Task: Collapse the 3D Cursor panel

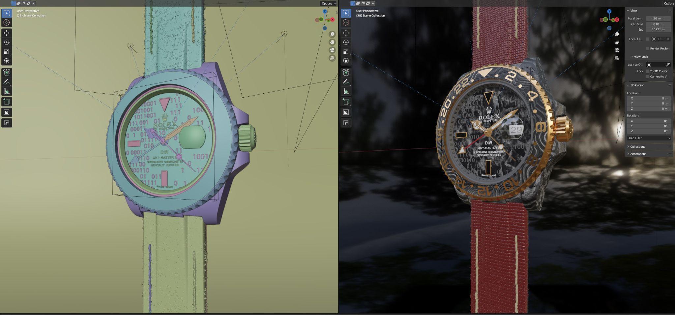Action: click(x=628, y=85)
